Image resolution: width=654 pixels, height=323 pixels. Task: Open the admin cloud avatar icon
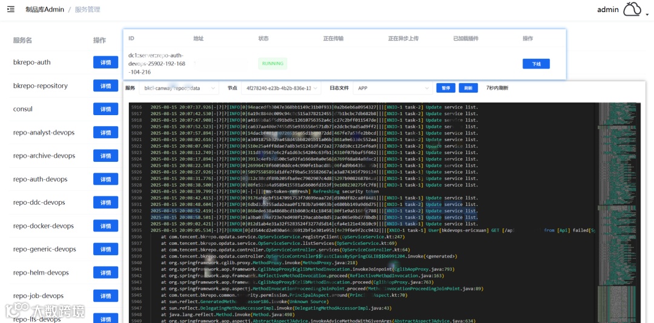[x=632, y=9]
